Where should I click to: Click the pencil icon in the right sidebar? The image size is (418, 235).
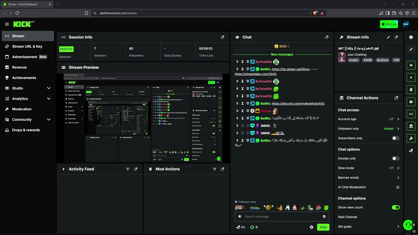click(x=411, y=50)
